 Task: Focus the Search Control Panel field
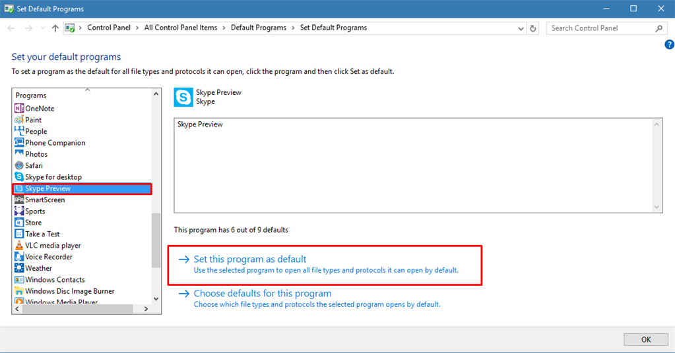[x=602, y=28]
